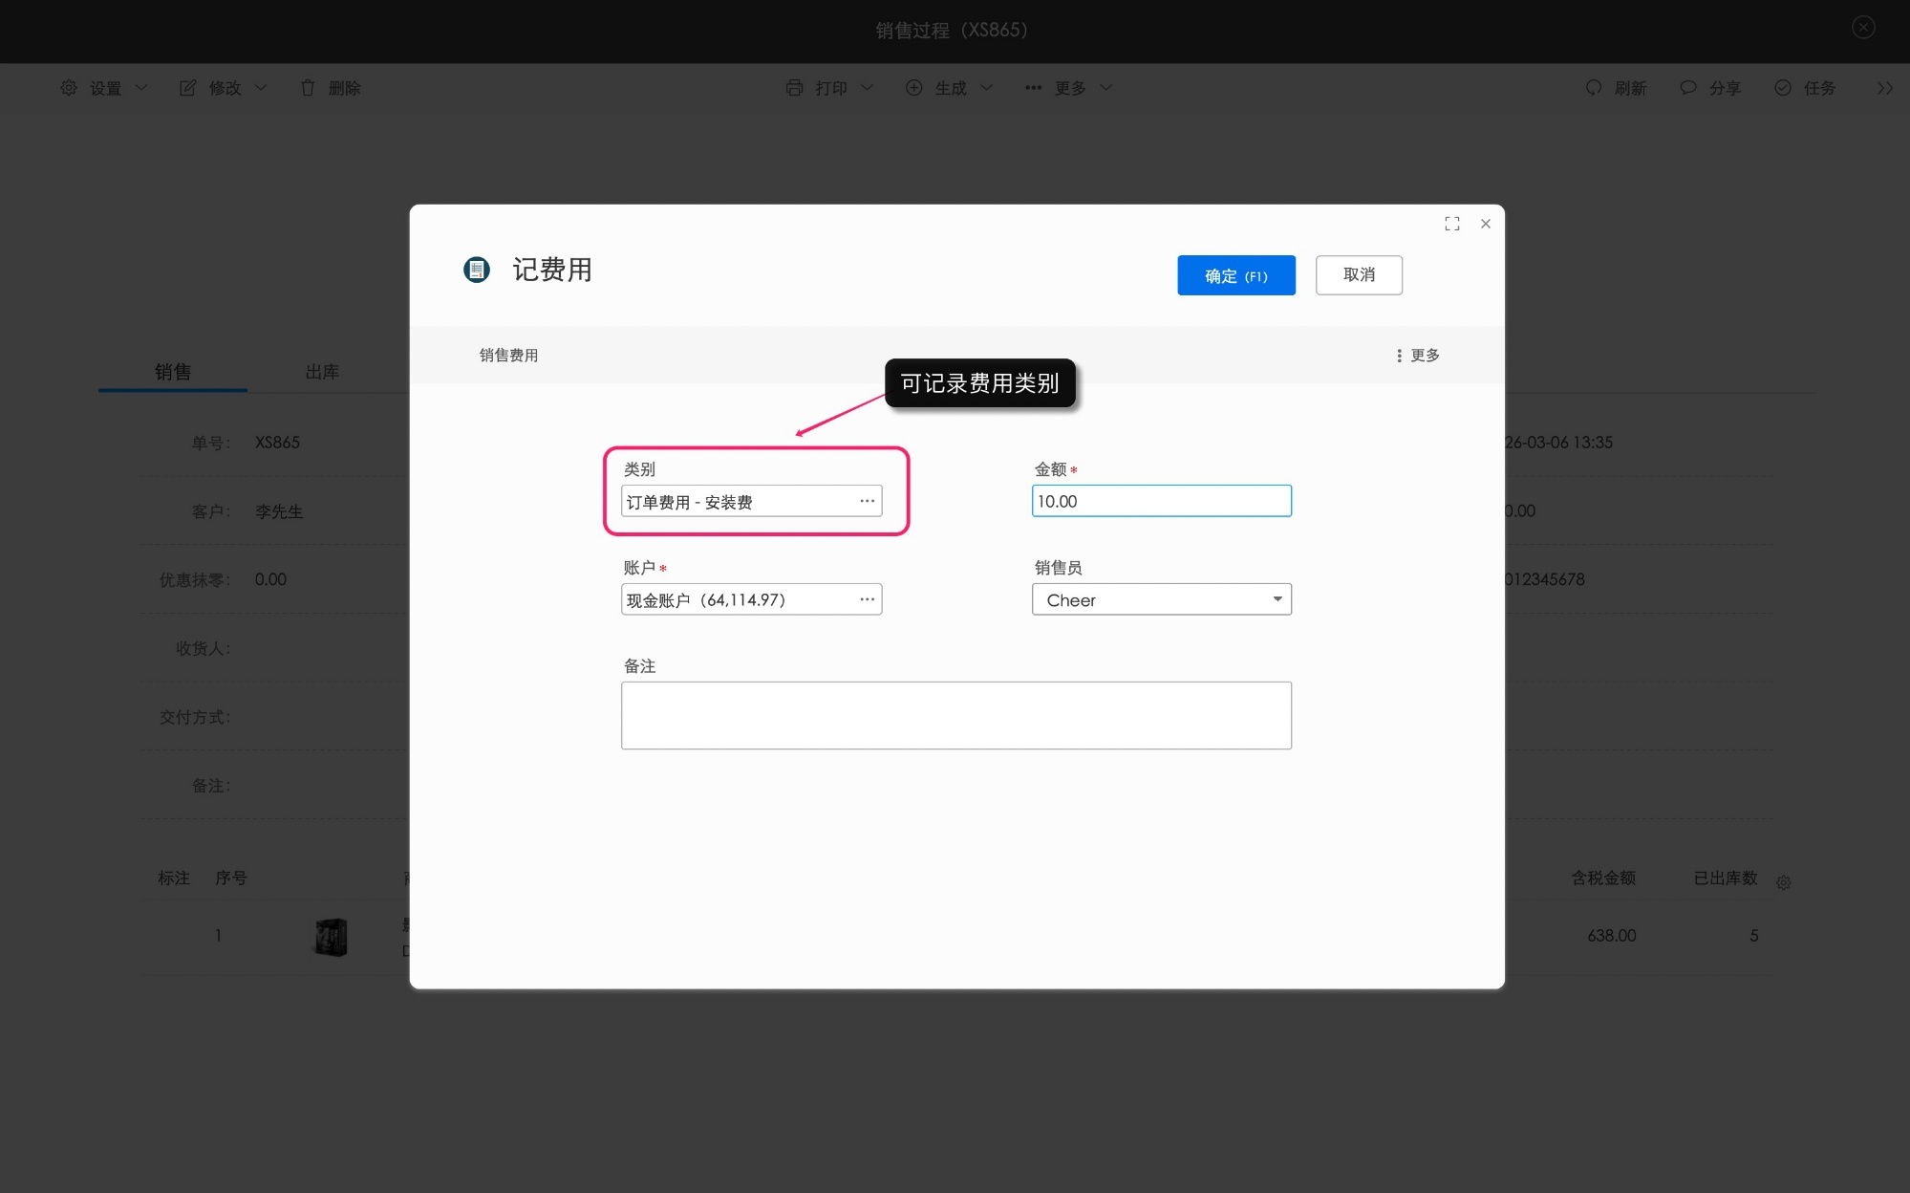Click the 设置 gear icon in toolbar

(x=67, y=87)
